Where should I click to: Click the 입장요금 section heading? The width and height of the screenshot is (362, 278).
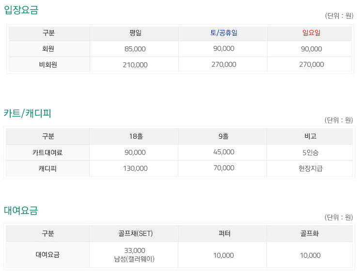[x=21, y=10]
